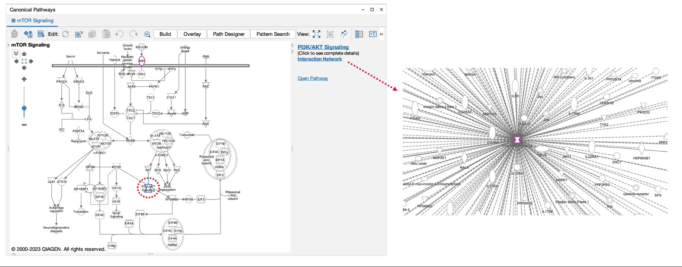Switch to the mTOR Signaling tab
Screen dimensions: 682x267
[35, 21]
